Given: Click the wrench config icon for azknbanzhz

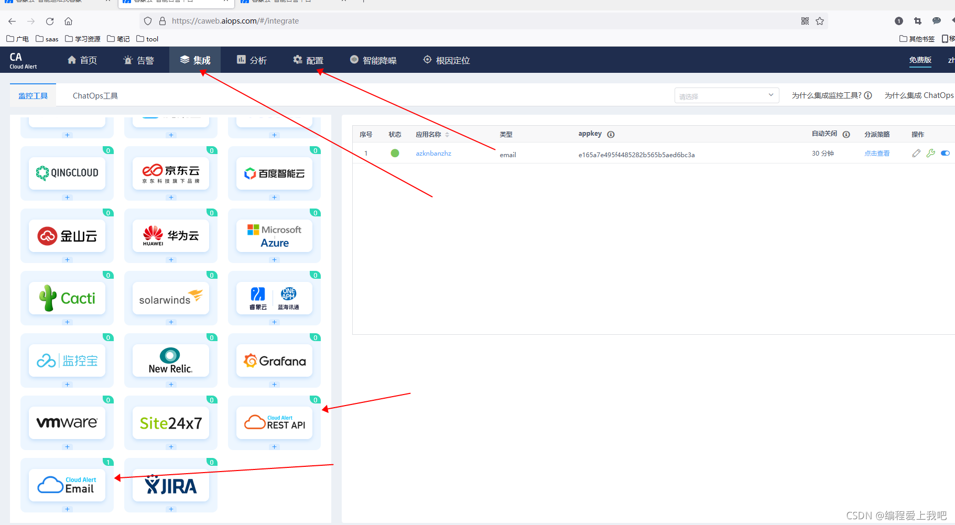Looking at the screenshot, I should tap(931, 153).
